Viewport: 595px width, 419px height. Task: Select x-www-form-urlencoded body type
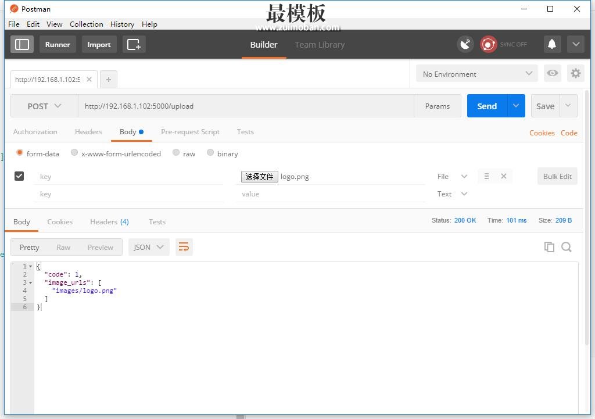coord(74,153)
